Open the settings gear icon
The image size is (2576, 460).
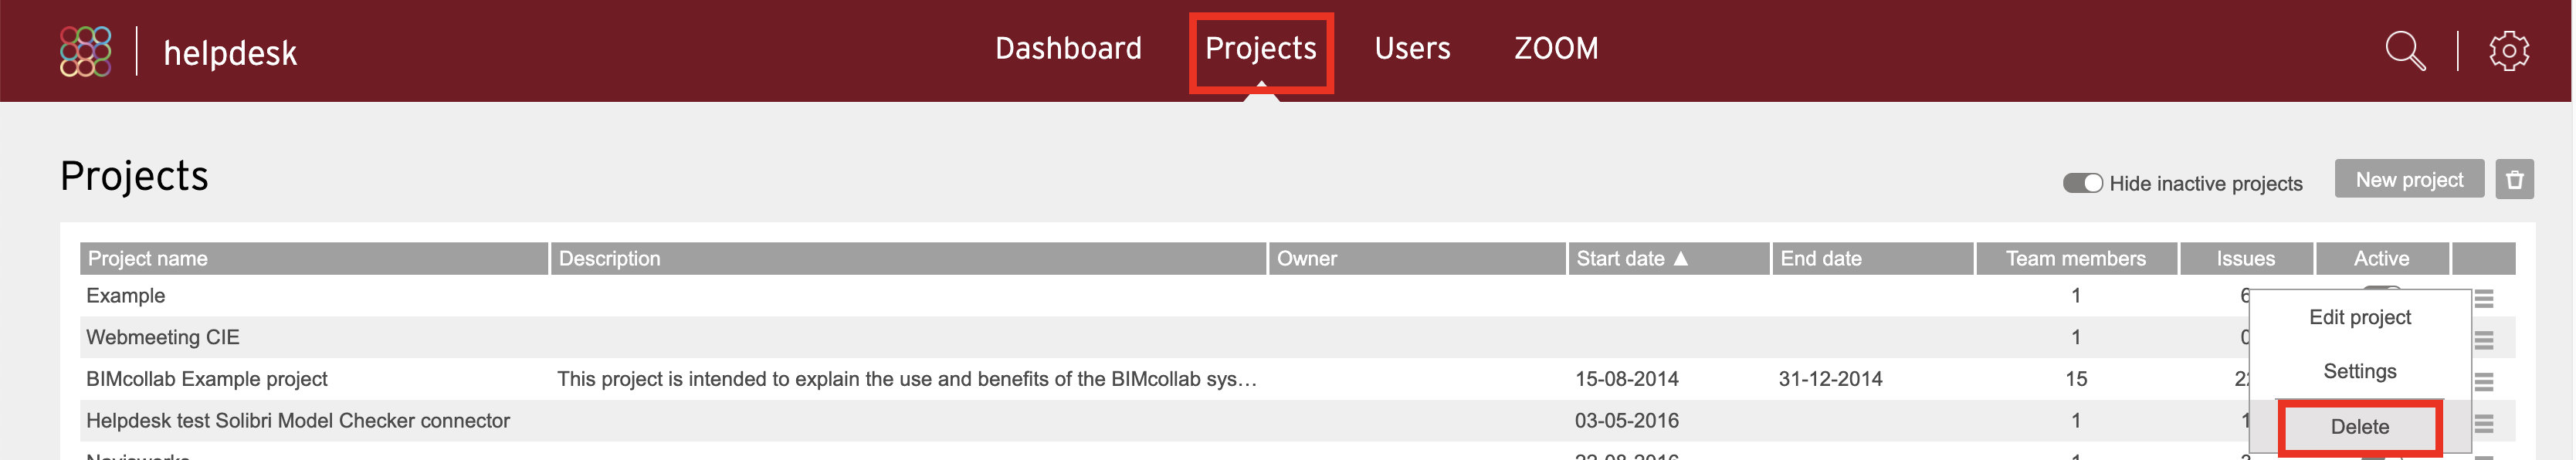pos(2508,50)
